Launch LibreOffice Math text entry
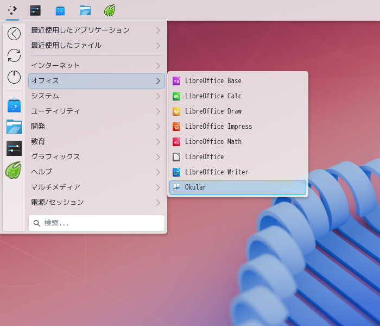 pyautogui.click(x=213, y=142)
